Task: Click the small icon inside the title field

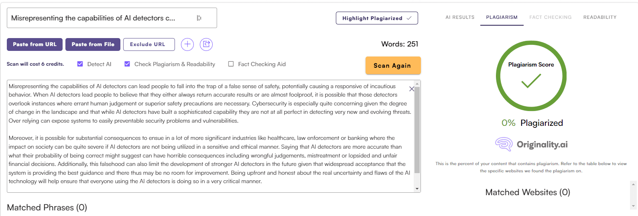Action: 199,18
